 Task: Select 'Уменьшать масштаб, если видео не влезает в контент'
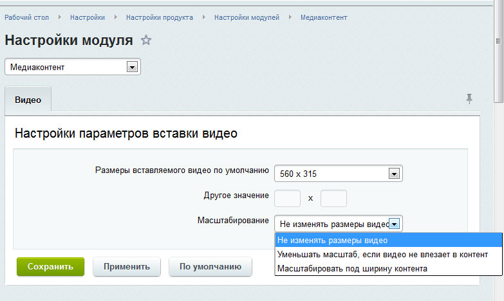pyautogui.click(x=388, y=255)
